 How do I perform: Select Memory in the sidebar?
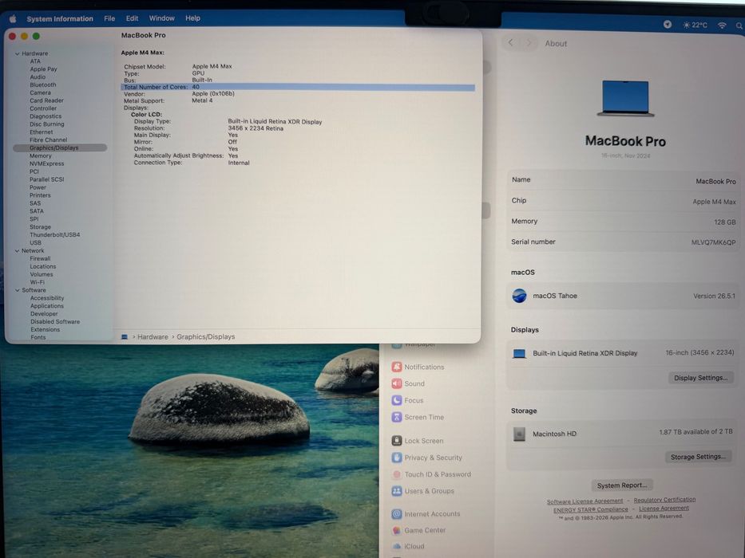click(41, 155)
